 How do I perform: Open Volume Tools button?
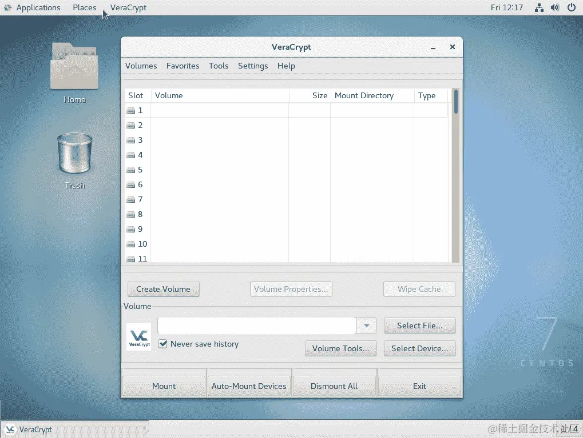[x=341, y=348]
